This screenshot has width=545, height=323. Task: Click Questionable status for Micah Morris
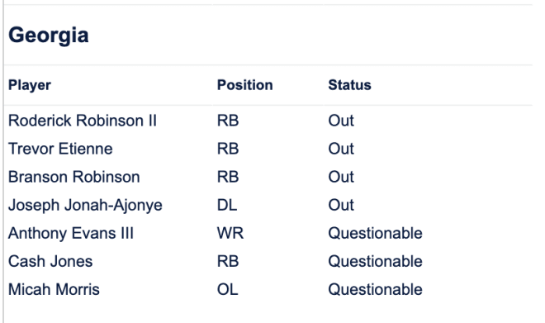(376, 290)
